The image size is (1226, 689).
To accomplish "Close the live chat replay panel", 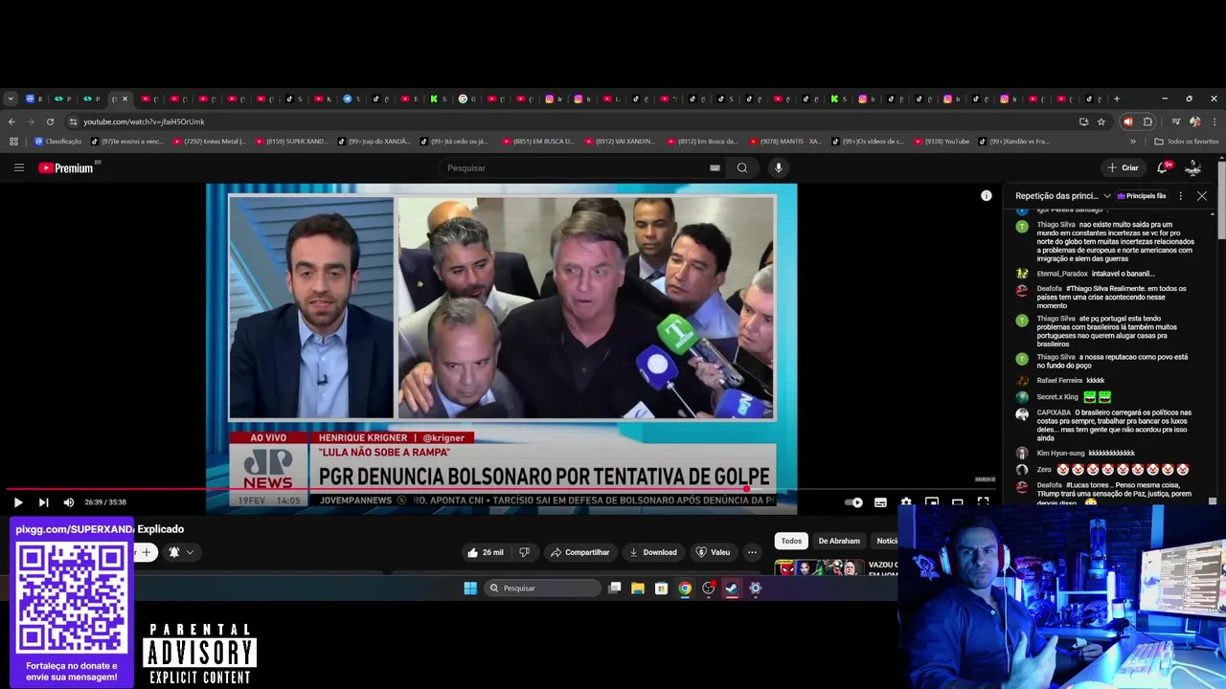I will (1202, 195).
